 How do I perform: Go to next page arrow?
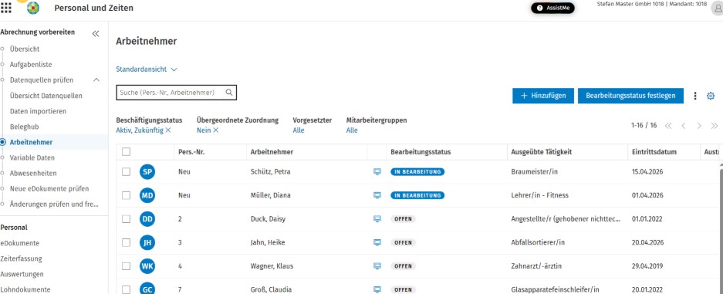tap(700, 126)
